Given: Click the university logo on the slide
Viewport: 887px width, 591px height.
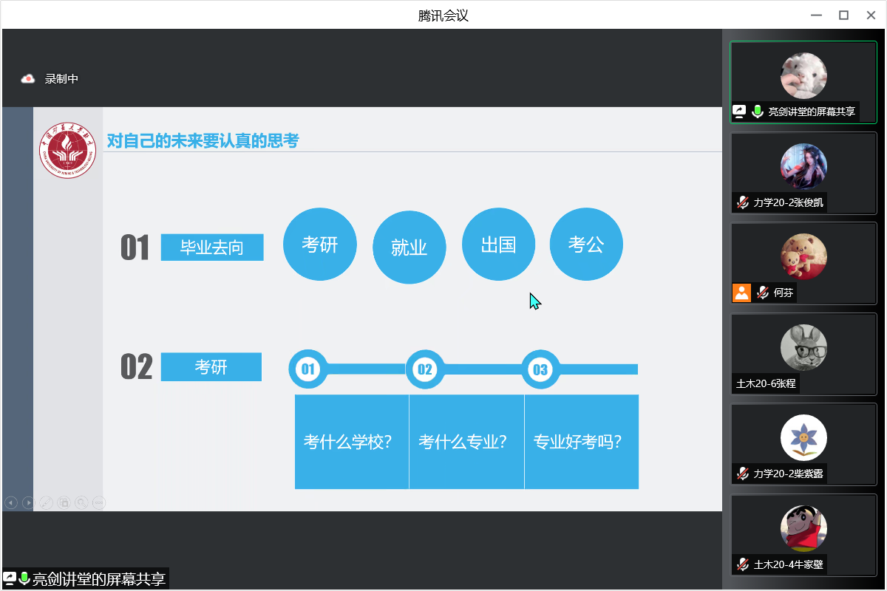Looking at the screenshot, I should [68, 150].
